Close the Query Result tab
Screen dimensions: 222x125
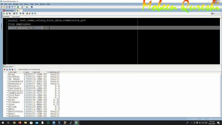[14, 67]
